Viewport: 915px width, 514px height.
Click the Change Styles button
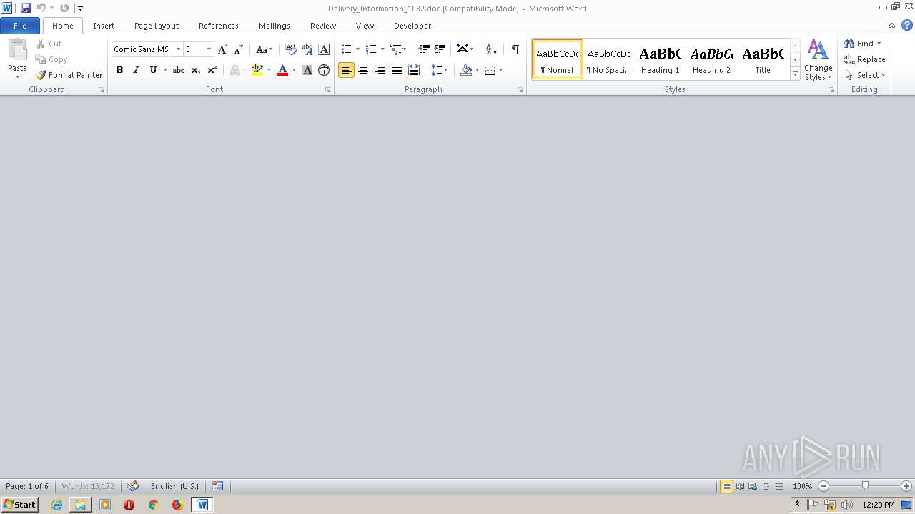(x=818, y=60)
